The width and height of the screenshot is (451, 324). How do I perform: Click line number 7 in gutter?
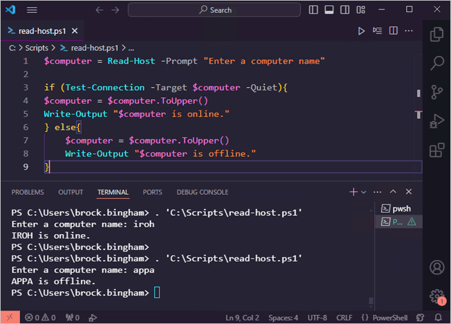[26, 140]
